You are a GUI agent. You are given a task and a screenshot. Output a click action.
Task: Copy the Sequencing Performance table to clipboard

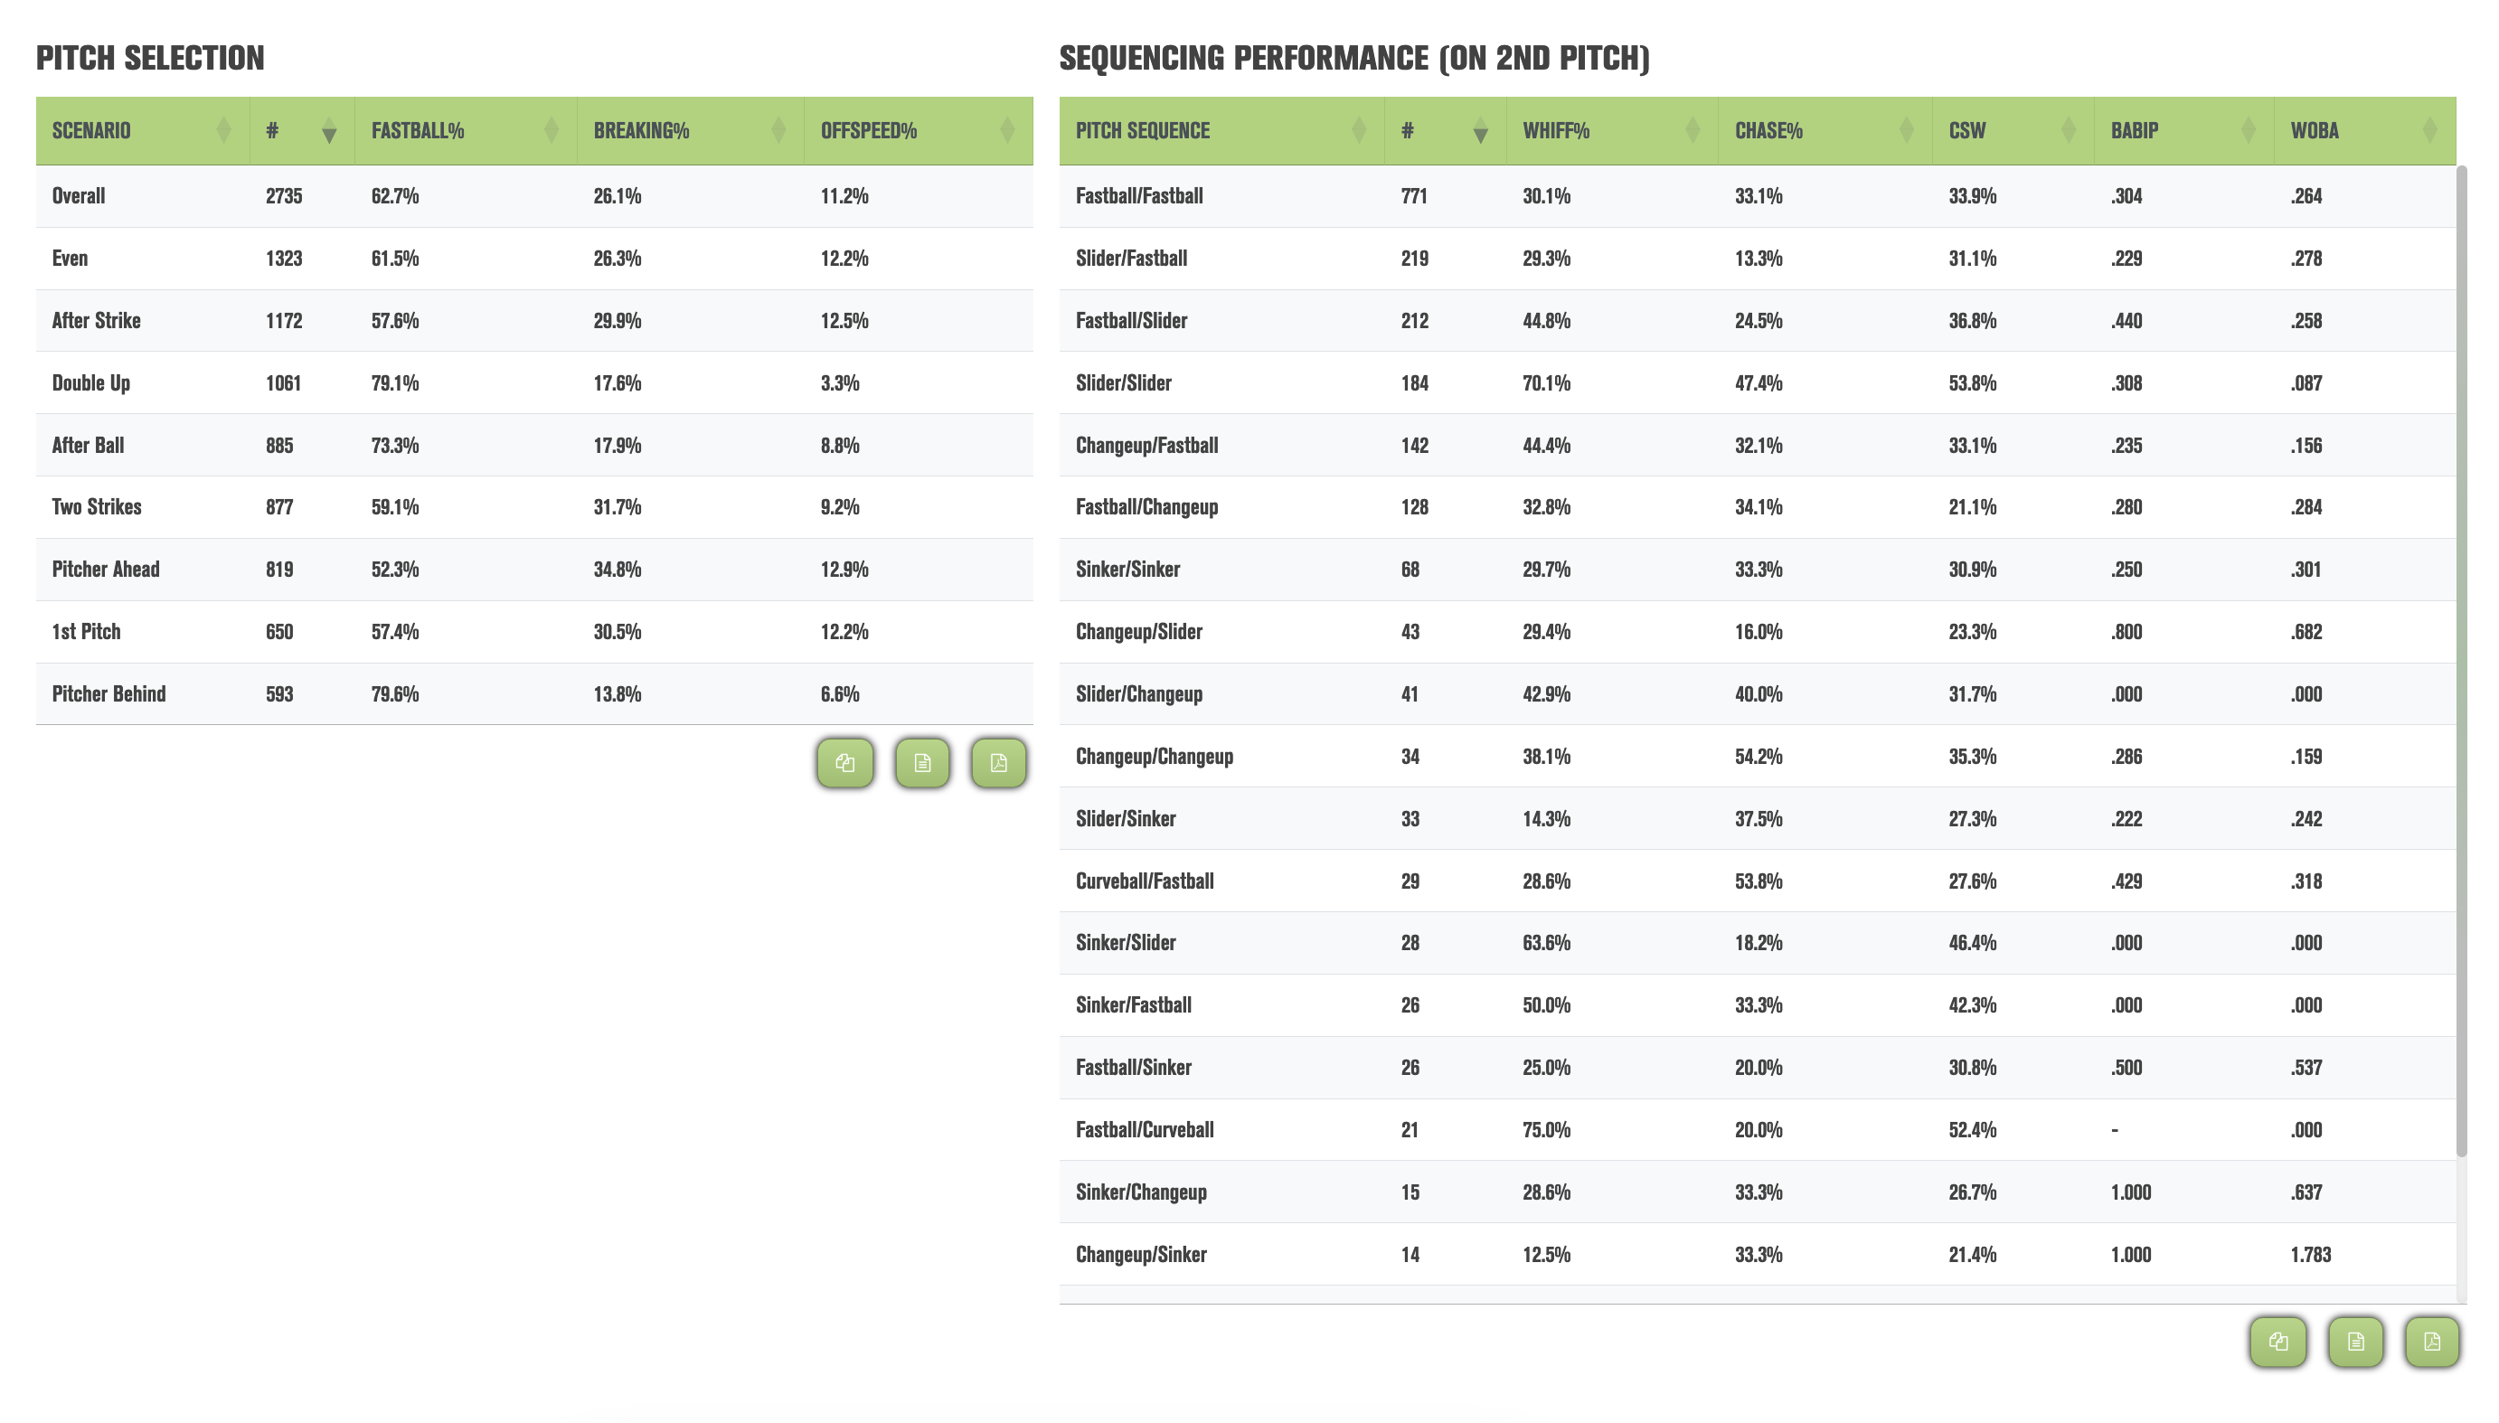point(2278,1341)
